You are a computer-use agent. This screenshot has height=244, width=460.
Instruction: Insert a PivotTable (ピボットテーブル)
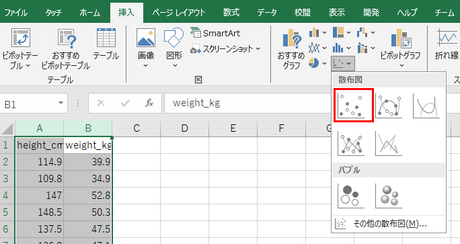pos(20,48)
